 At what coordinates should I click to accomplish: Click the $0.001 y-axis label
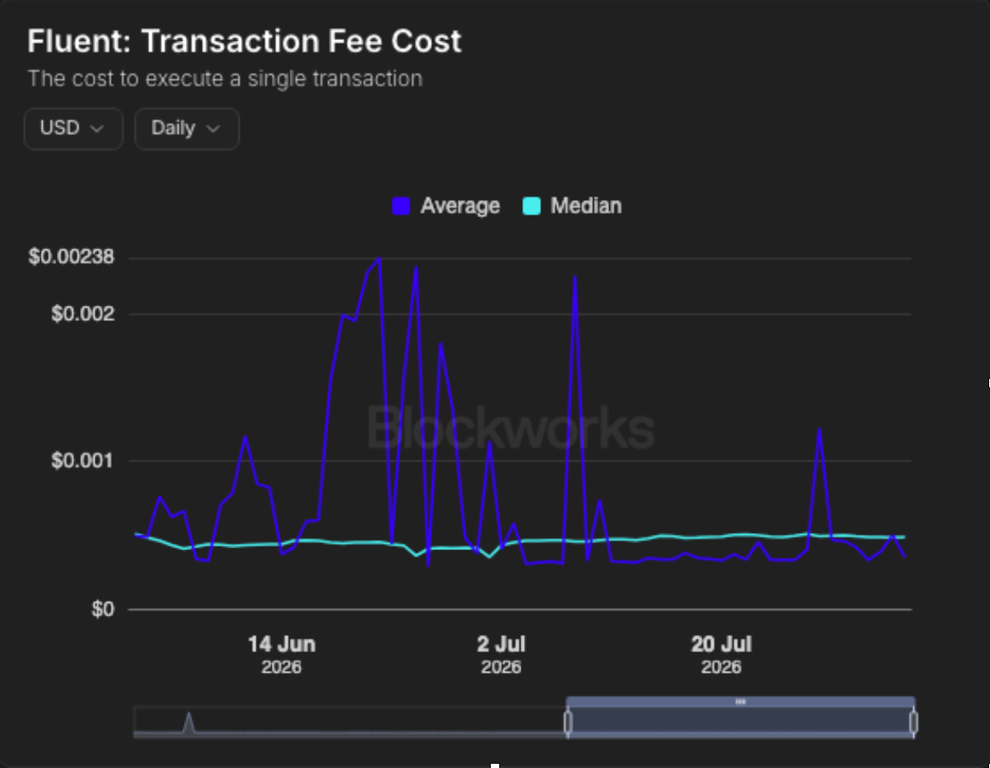[83, 461]
